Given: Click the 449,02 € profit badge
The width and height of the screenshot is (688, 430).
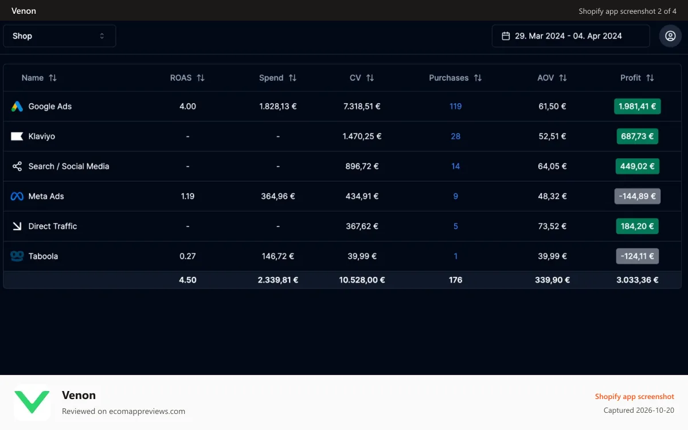Looking at the screenshot, I should (637, 166).
